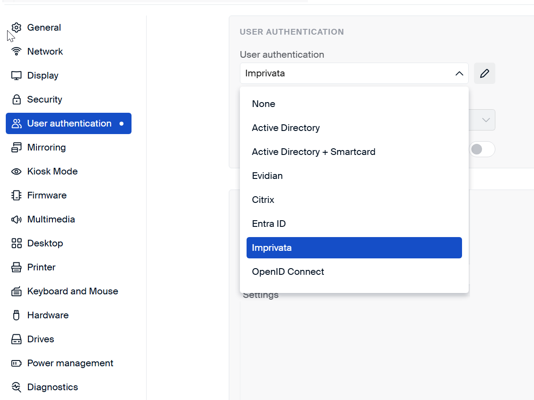
Task: Click the Printer icon in sidebar
Action: [16, 267]
